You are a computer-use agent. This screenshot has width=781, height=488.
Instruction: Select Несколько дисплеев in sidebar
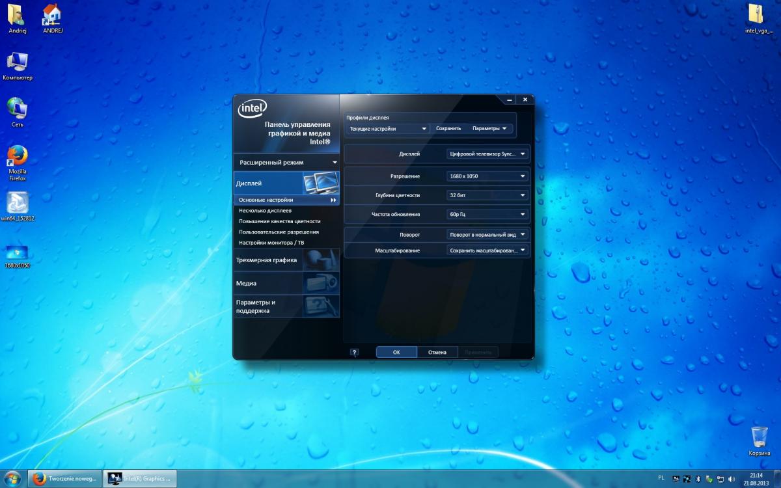coord(266,211)
